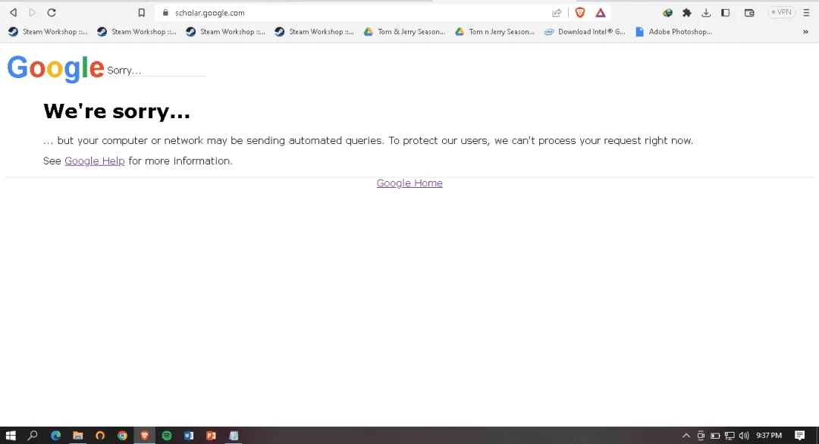The width and height of the screenshot is (819, 444).
Task: Open the network tray icon
Action: pos(730,436)
